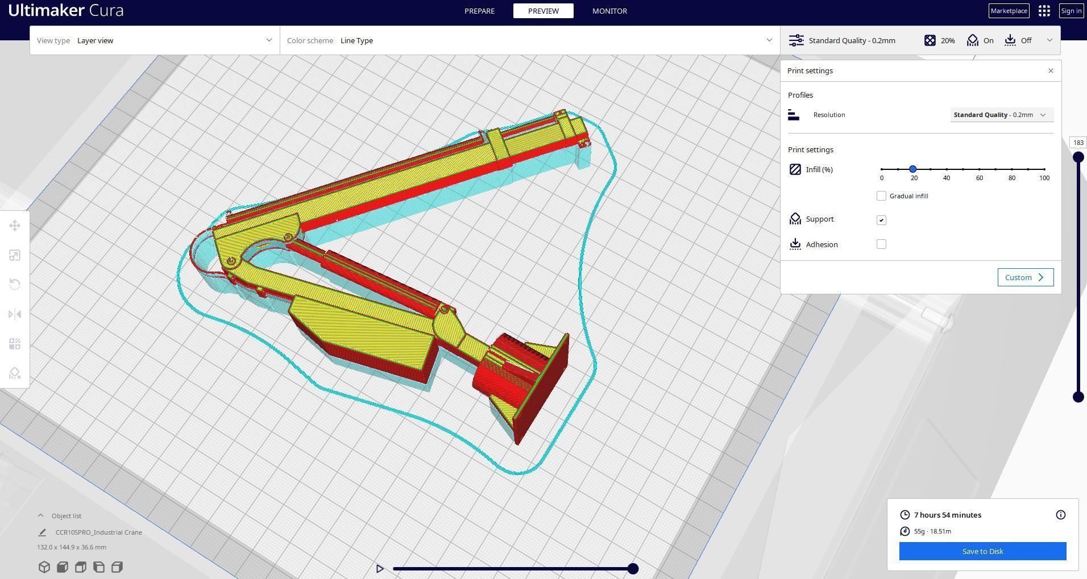Switch to the PREVIEW stage

click(x=543, y=11)
